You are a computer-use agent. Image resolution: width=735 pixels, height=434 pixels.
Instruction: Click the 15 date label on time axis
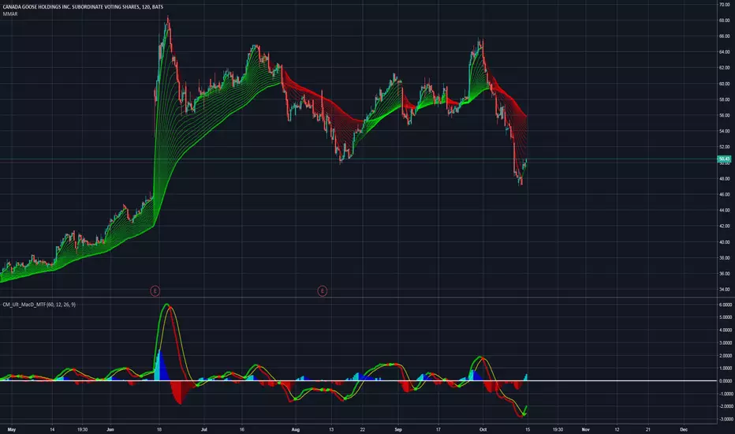[x=528, y=429]
